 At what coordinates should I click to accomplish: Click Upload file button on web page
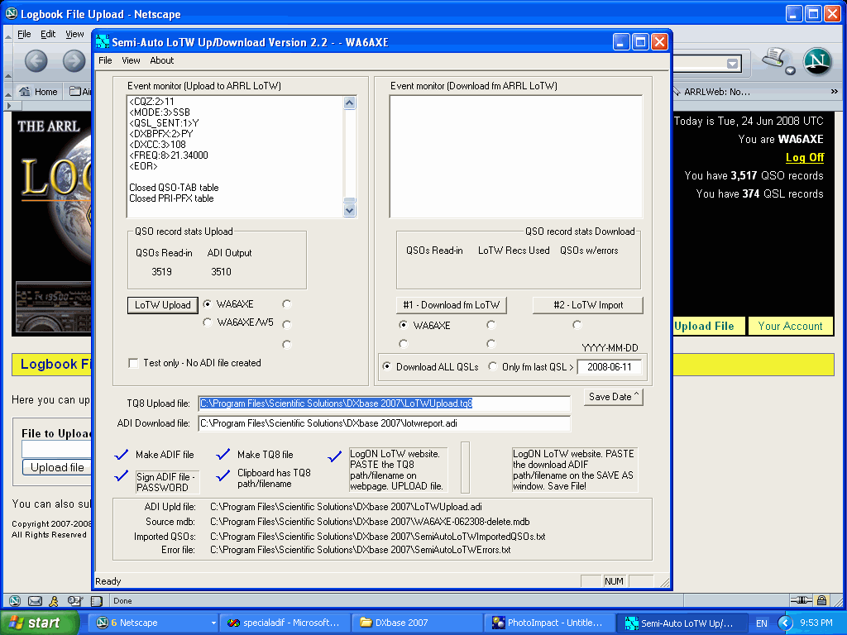pos(57,467)
